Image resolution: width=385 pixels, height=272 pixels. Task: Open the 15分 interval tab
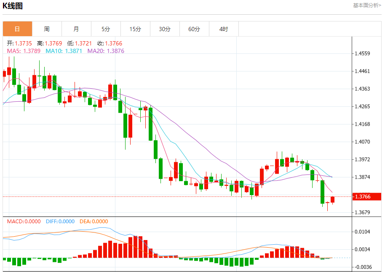tap(135, 29)
